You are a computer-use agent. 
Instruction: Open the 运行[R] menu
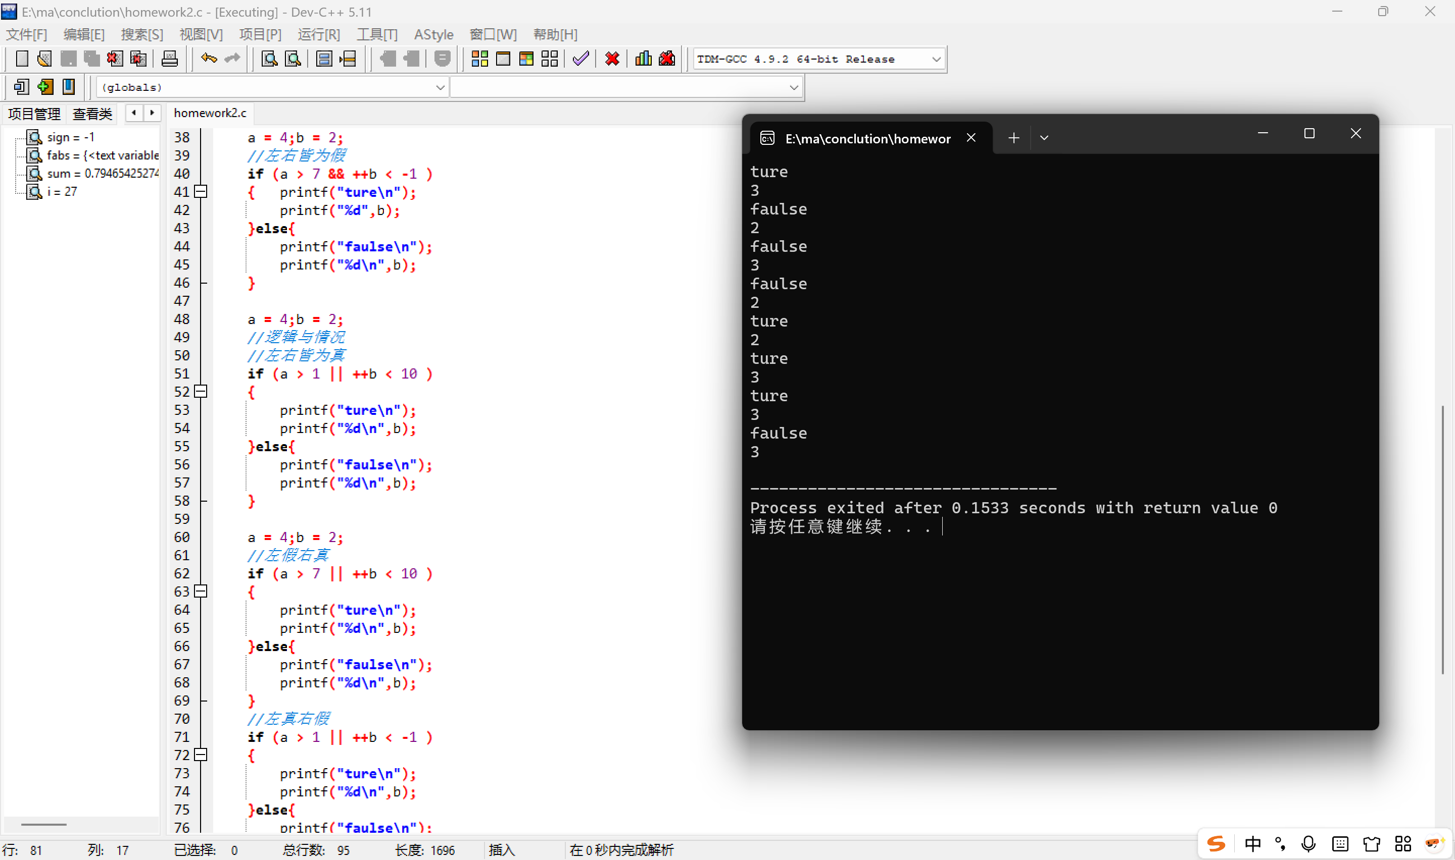coord(318,34)
